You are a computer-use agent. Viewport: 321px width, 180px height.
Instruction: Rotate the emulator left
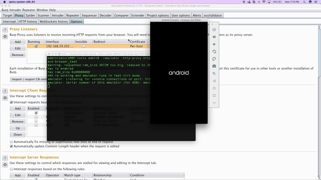[x=214, y=51]
